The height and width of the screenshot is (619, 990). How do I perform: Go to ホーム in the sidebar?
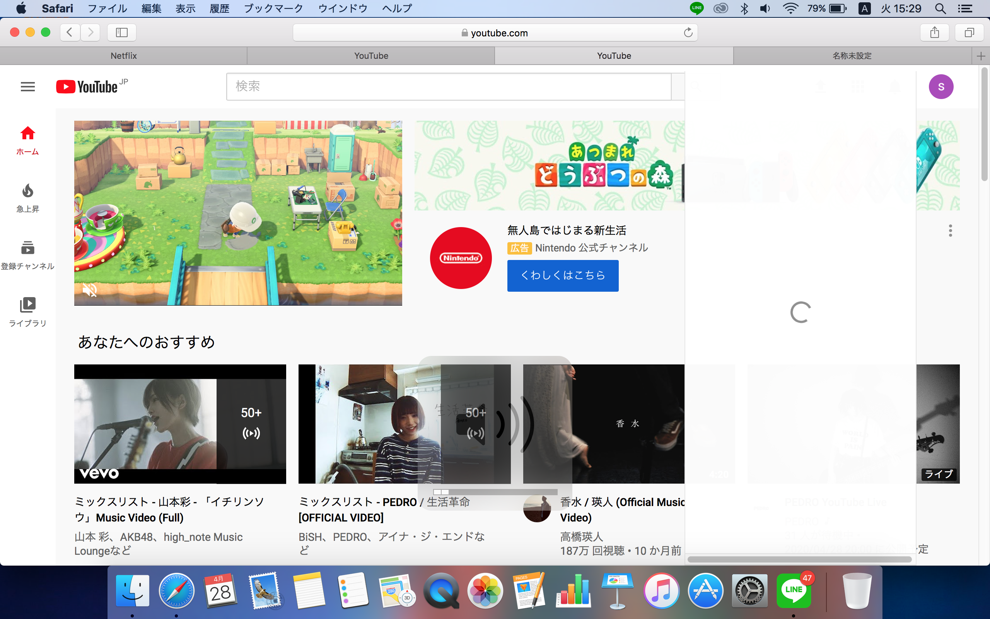pyautogui.click(x=27, y=140)
